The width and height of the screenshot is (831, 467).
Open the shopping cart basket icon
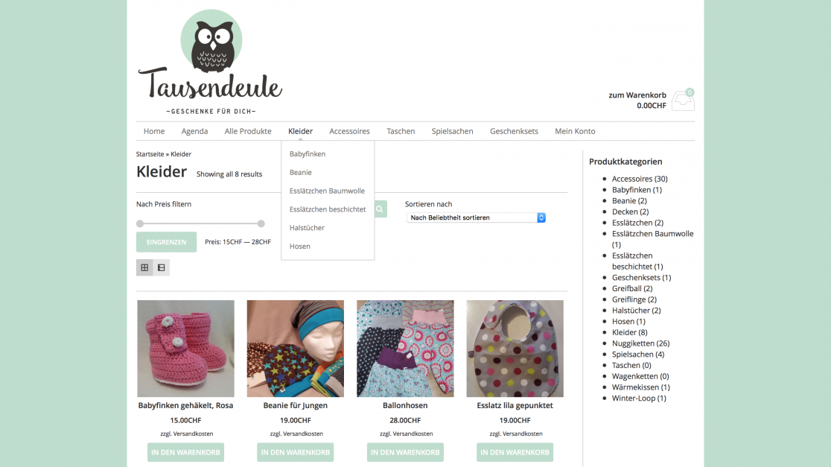683,100
